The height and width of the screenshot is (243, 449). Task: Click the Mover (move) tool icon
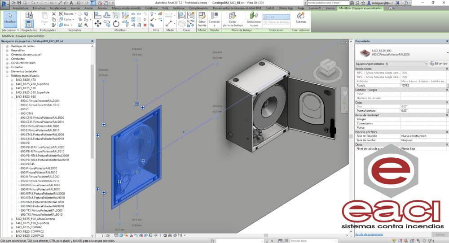97,23
